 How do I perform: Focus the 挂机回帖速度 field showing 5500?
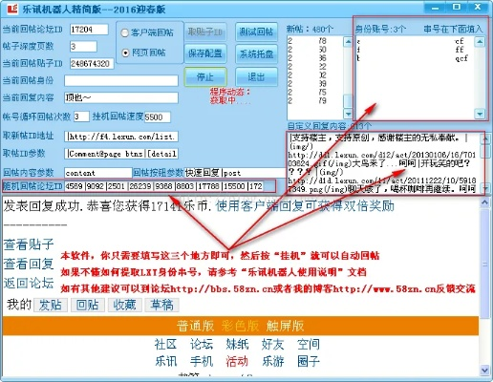pyautogui.click(x=158, y=117)
